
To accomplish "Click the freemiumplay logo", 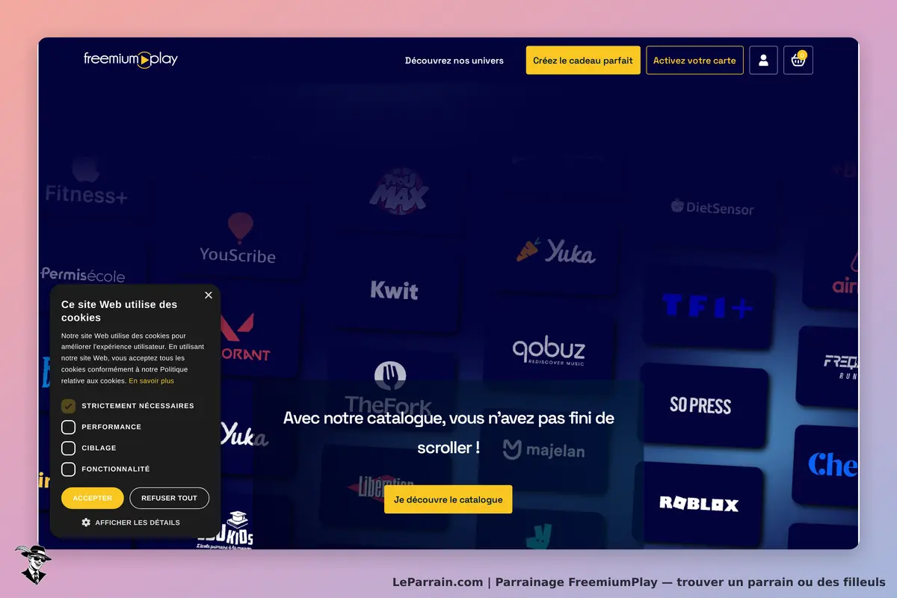I will pyautogui.click(x=131, y=59).
